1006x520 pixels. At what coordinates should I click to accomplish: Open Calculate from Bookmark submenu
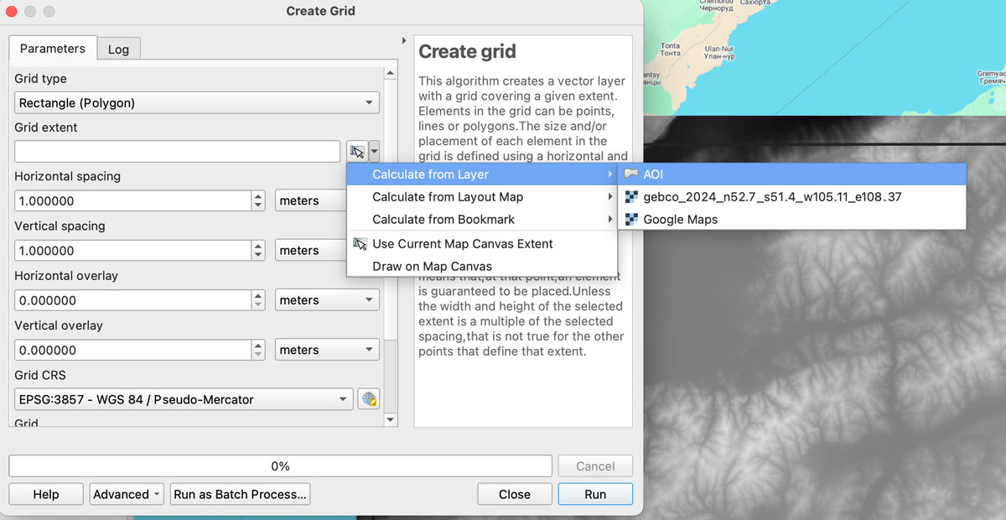click(443, 220)
